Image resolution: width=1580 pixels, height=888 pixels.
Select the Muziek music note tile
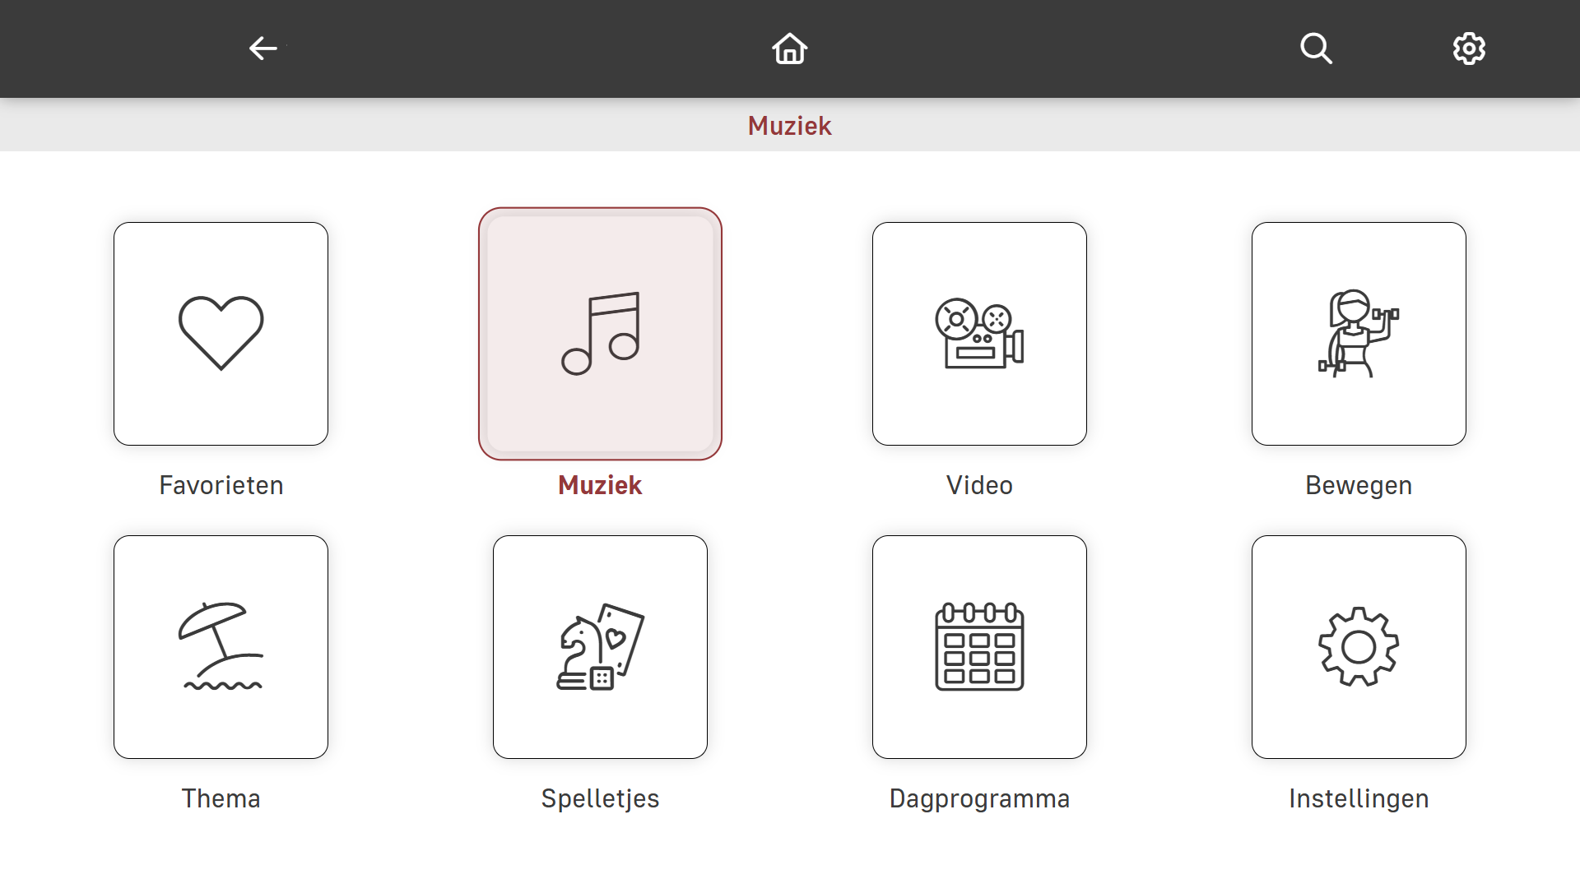pos(600,334)
